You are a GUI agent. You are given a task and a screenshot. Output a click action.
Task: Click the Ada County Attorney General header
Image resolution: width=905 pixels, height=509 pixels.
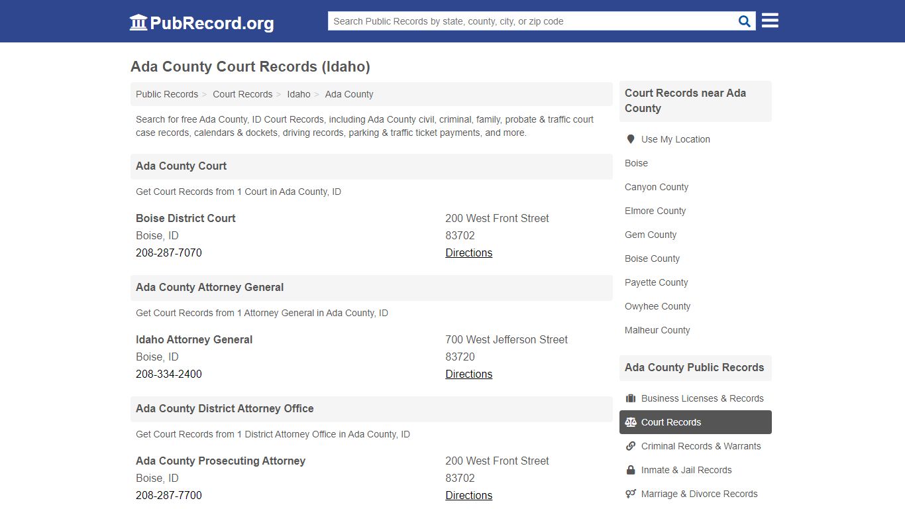click(372, 288)
